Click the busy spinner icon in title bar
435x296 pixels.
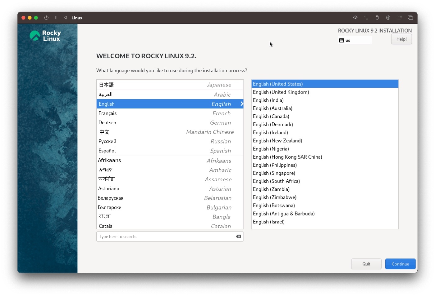coord(355,18)
